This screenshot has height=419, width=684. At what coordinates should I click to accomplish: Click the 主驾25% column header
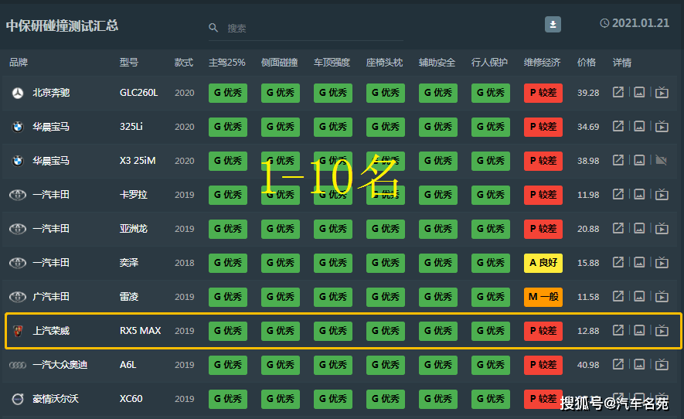[x=226, y=62]
